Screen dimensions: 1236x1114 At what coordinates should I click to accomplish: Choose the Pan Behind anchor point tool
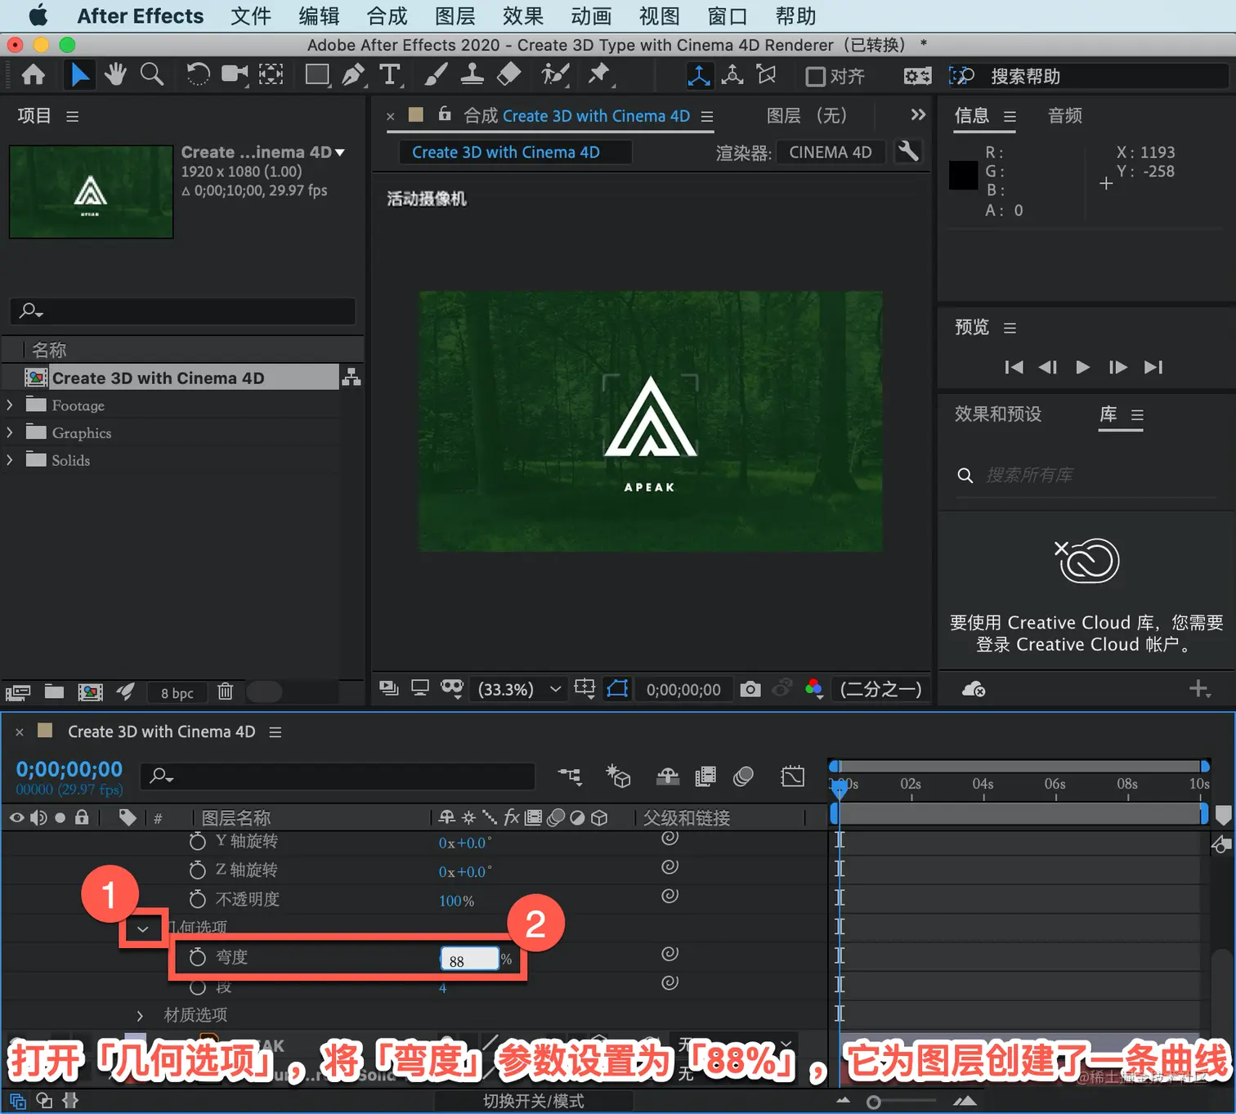(271, 75)
